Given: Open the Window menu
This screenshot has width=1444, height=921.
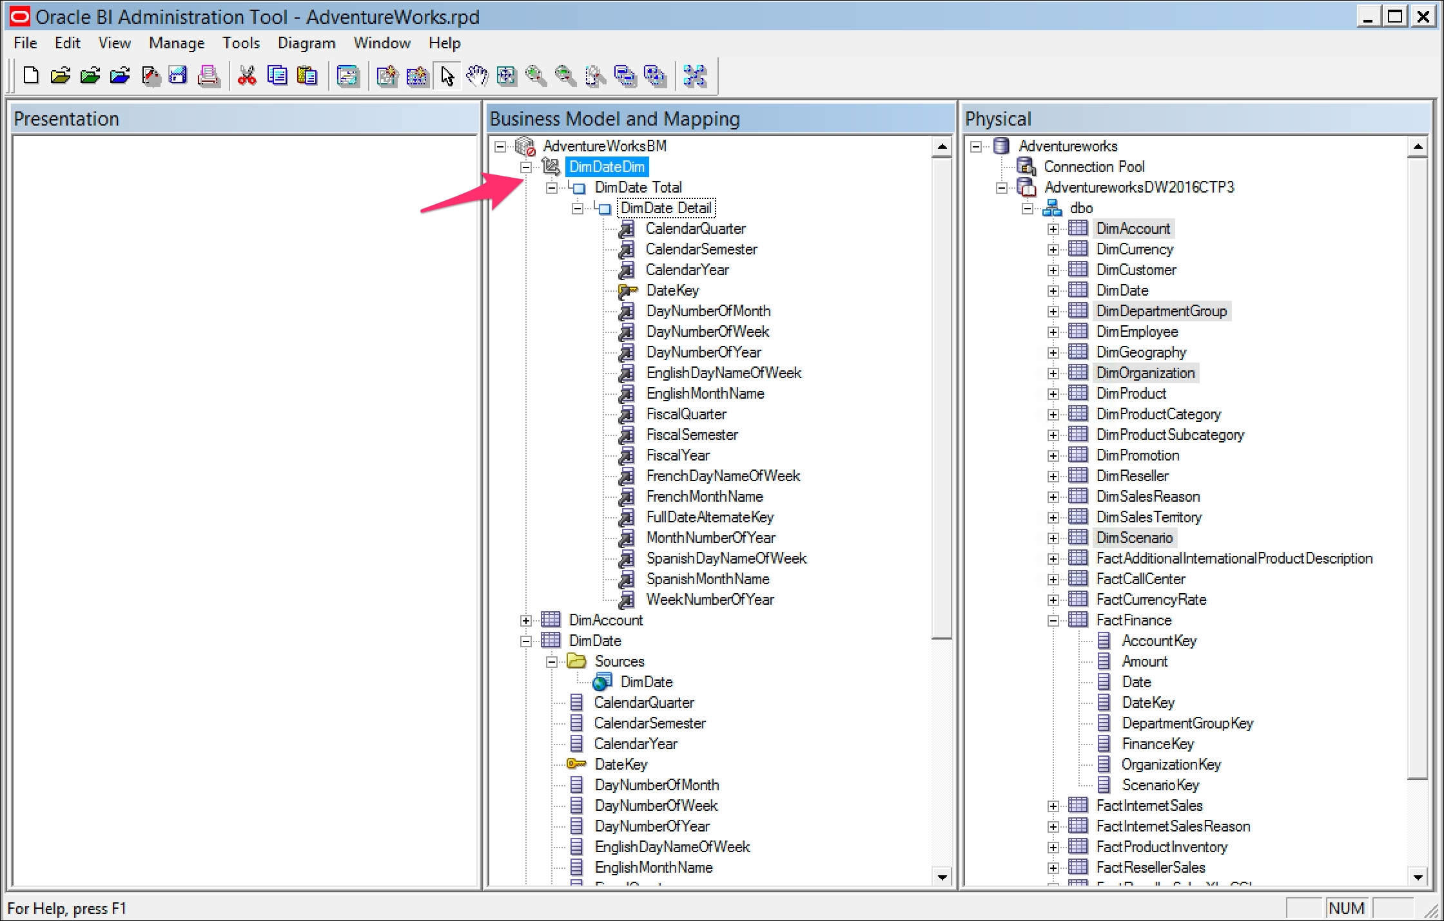Looking at the screenshot, I should click(x=382, y=43).
